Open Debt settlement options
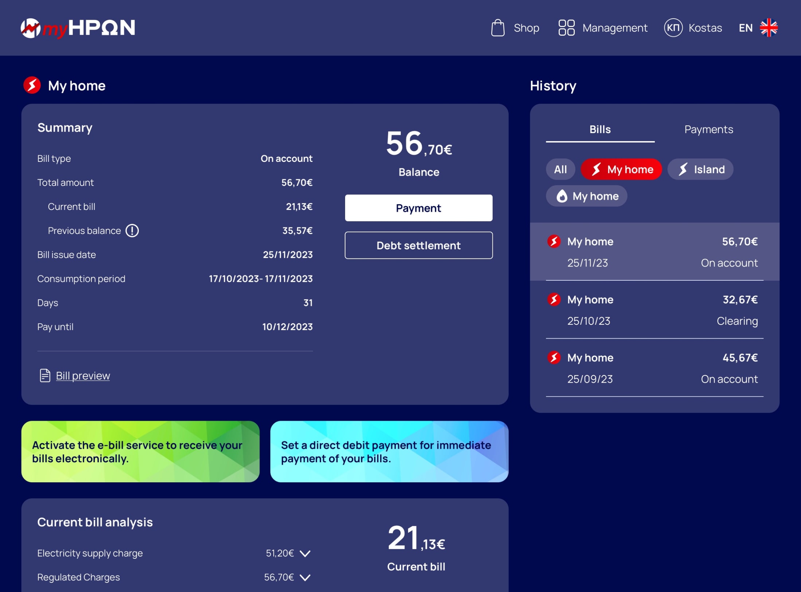The height and width of the screenshot is (592, 801). tap(418, 245)
